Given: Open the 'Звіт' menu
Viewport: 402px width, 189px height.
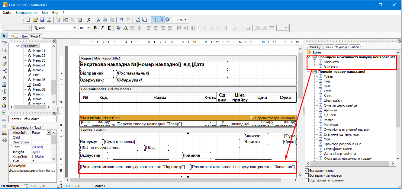Looking at the screenshot, I should point(45,13).
